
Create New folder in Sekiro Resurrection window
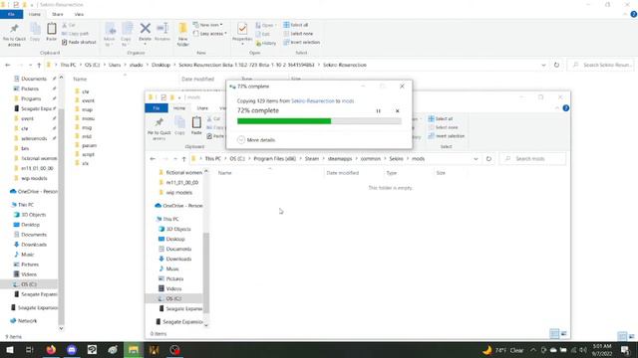(x=182, y=35)
